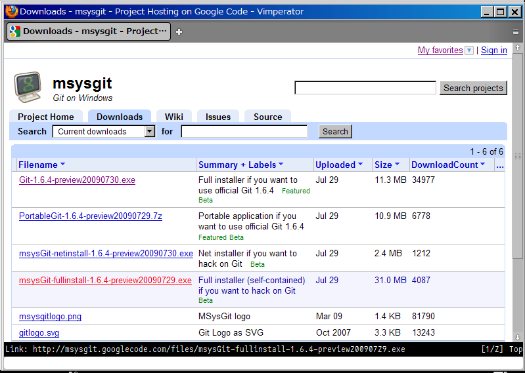Screen dimensions: 525x373
Task: Open the column options ellipsis
Action: point(500,165)
